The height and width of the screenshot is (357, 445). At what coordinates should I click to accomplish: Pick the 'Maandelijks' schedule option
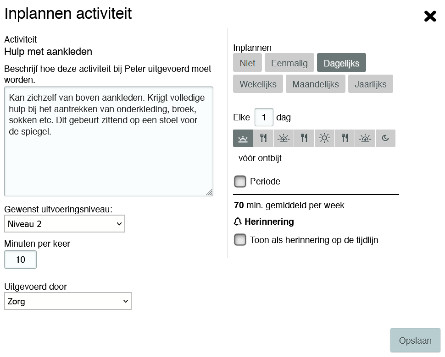point(316,84)
